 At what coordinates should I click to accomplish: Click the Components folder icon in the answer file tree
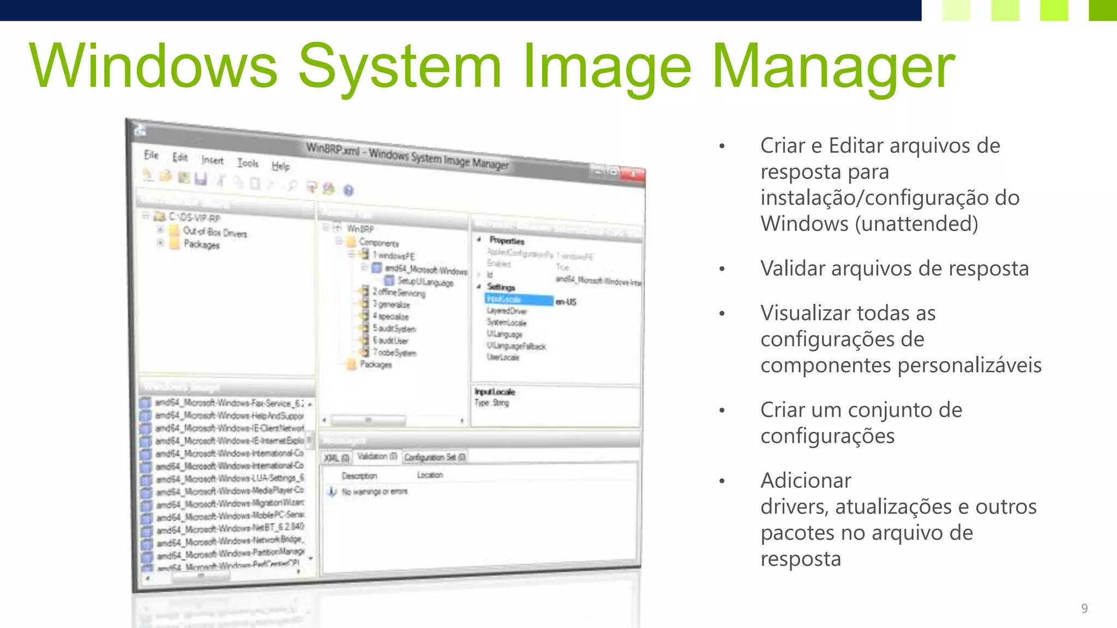tap(351, 241)
